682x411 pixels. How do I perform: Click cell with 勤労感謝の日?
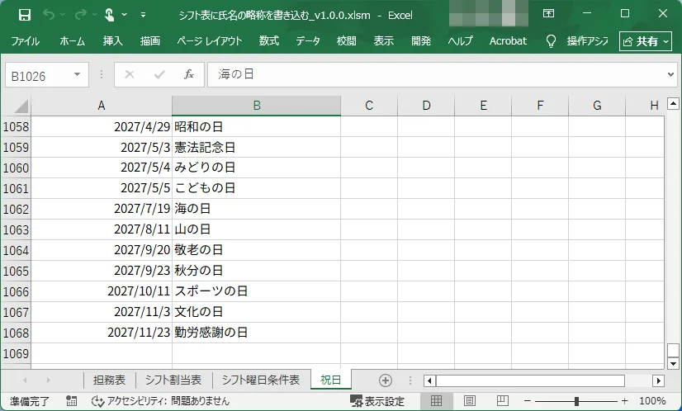click(256, 333)
